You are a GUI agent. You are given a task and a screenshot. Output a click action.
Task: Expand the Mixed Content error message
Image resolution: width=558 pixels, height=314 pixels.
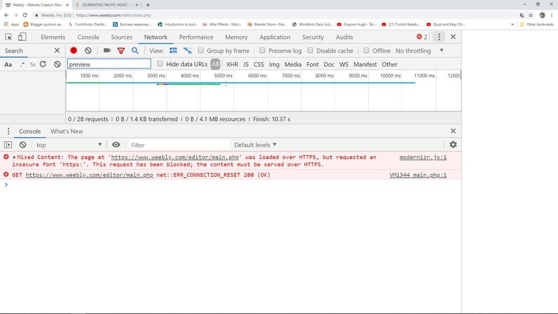click(15, 158)
